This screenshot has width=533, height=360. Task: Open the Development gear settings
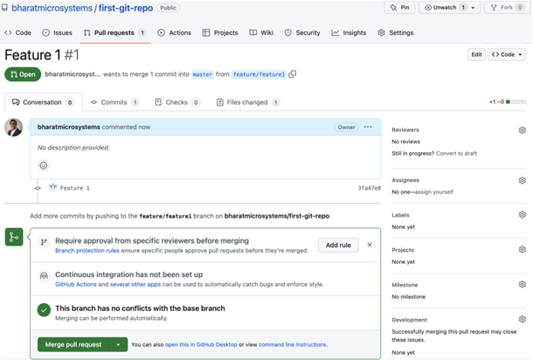point(523,319)
